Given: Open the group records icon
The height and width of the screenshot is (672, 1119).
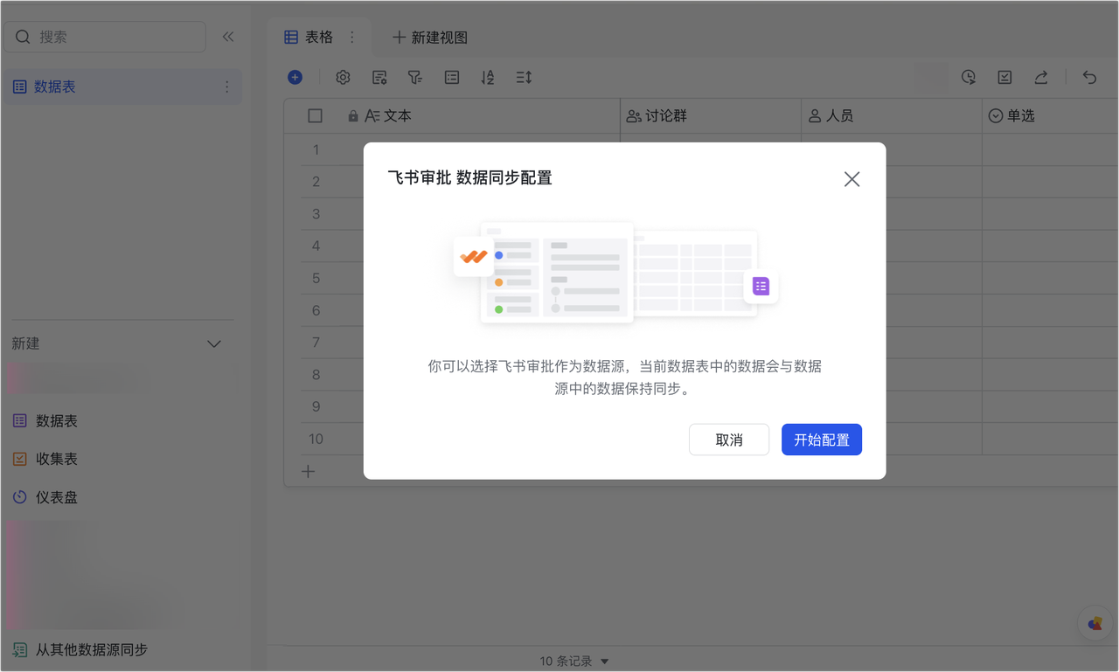Looking at the screenshot, I should pos(452,78).
